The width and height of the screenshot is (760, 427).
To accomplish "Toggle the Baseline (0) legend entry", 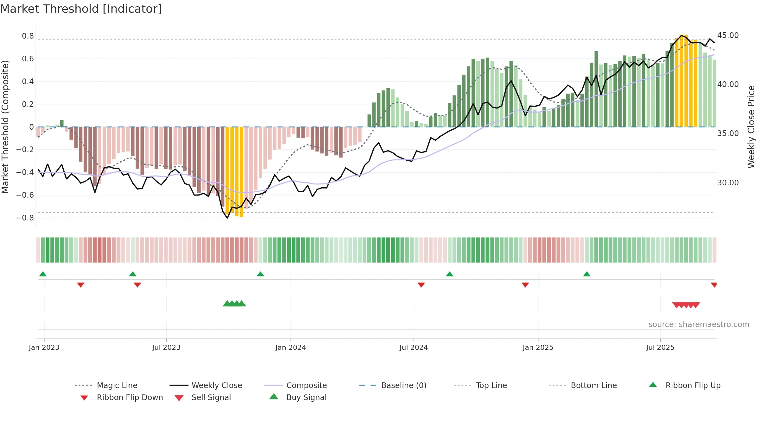I will pos(393,385).
